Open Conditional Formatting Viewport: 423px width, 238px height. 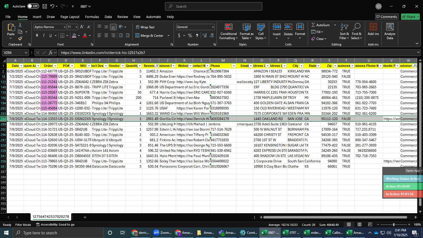tap(229, 31)
